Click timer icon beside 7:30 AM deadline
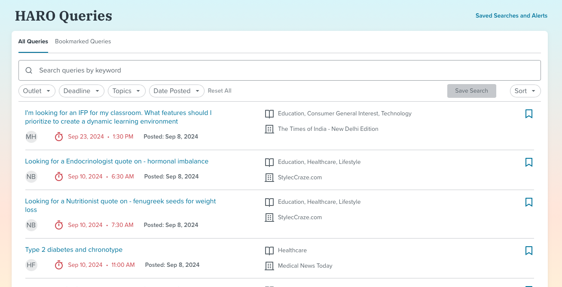The width and height of the screenshot is (562, 287). pyautogui.click(x=59, y=225)
